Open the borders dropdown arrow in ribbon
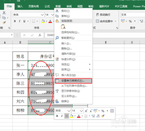This screenshot has height=131, width=145. coord(37,21)
